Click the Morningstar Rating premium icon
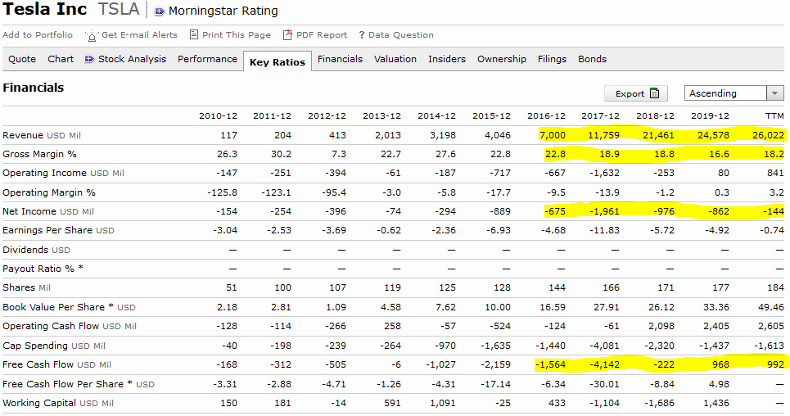This screenshot has width=790, height=416. tap(159, 11)
